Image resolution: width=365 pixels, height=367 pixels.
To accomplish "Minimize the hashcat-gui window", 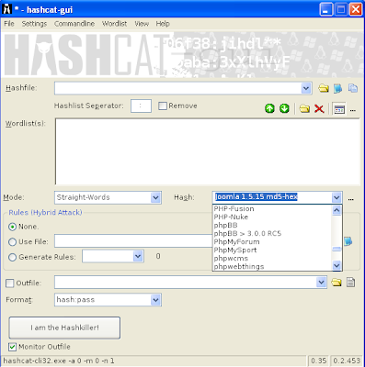I will point(326,9).
